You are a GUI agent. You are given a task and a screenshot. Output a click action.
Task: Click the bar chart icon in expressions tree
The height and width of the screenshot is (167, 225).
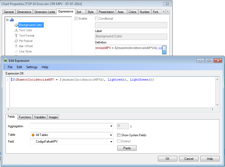(12, 20)
